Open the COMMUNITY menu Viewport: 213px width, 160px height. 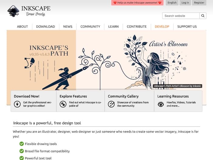click(90, 27)
